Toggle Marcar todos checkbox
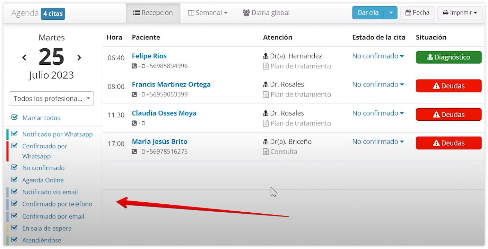This screenshot has height=249, width=488. click(x=14, y=117)
